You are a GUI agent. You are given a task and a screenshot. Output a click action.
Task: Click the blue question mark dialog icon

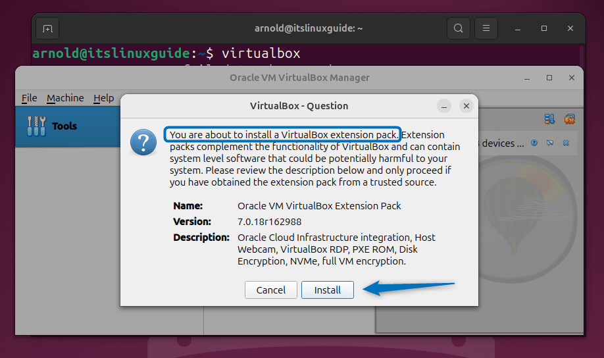pyautogui.click(x=143, y=142)
